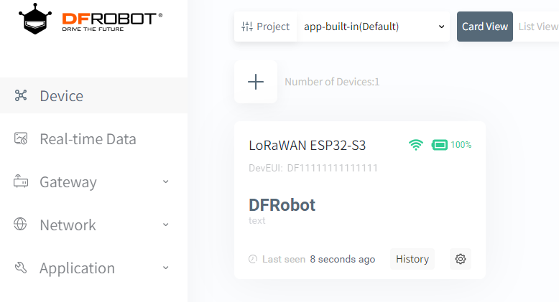This screenshot has width=559, height=302.
Task: Click the Gateway router icon
Action: [21, 181]
